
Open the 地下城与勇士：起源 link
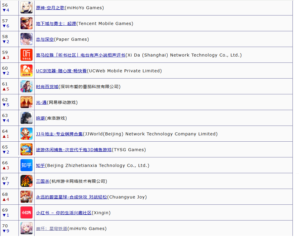[x=56, y=24]
